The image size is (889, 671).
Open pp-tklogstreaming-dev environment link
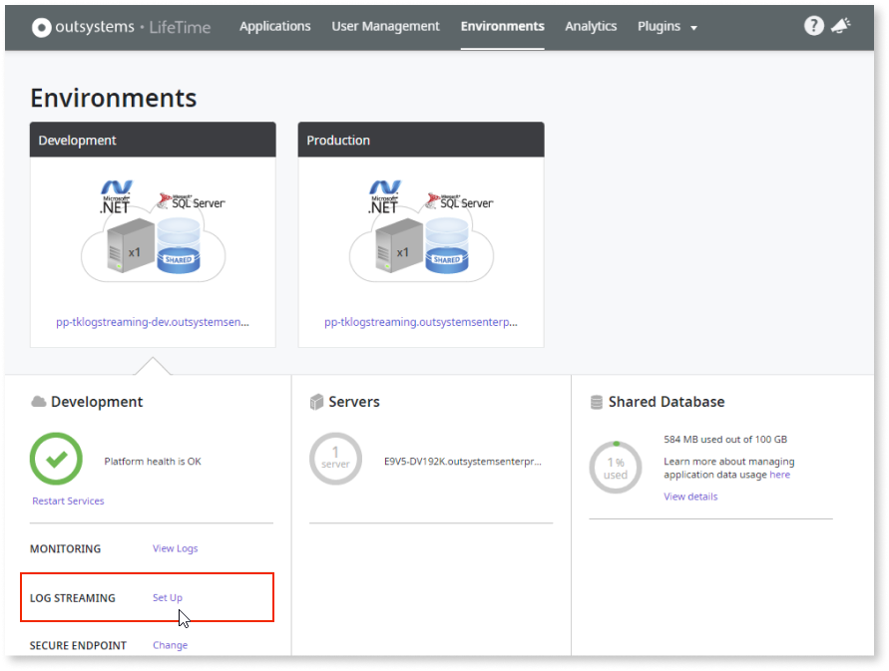pos(152,321)
